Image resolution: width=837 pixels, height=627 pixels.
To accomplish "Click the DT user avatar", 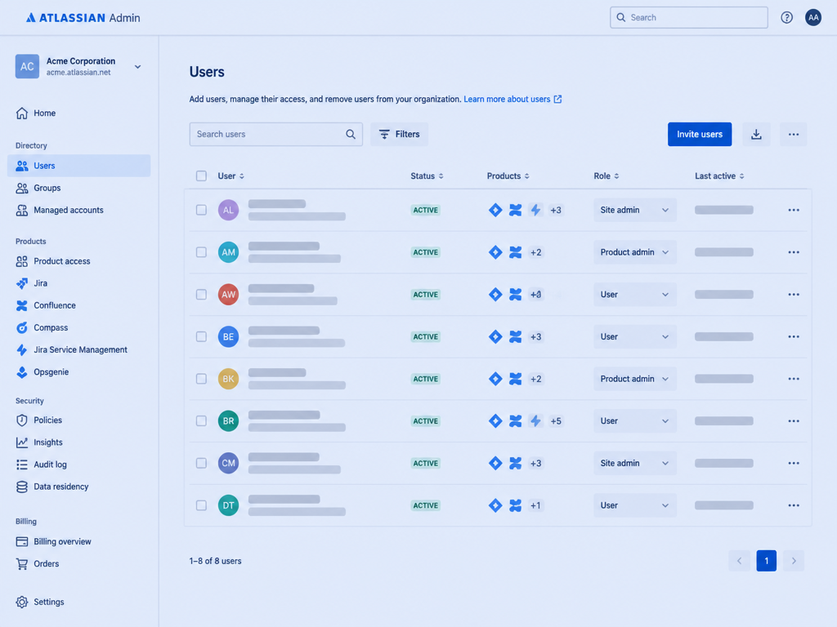I will coord(229,505).
